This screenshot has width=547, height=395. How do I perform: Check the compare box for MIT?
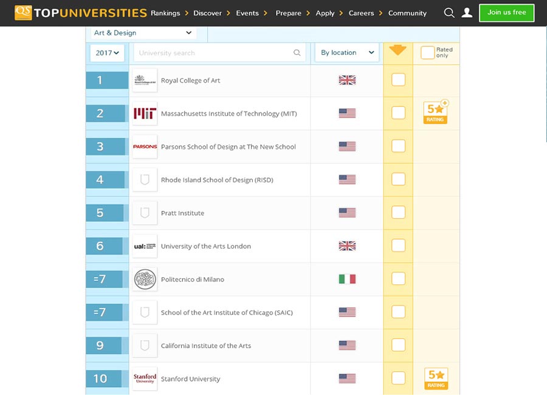pyautogui.click(x=398, y=112)
